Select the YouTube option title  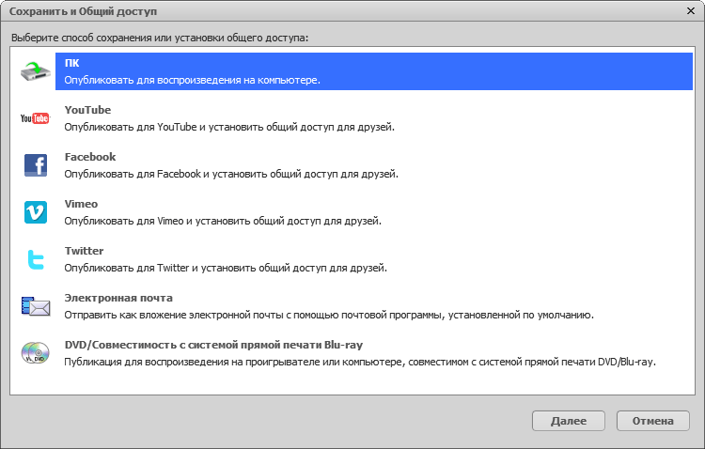click(87, 110)
